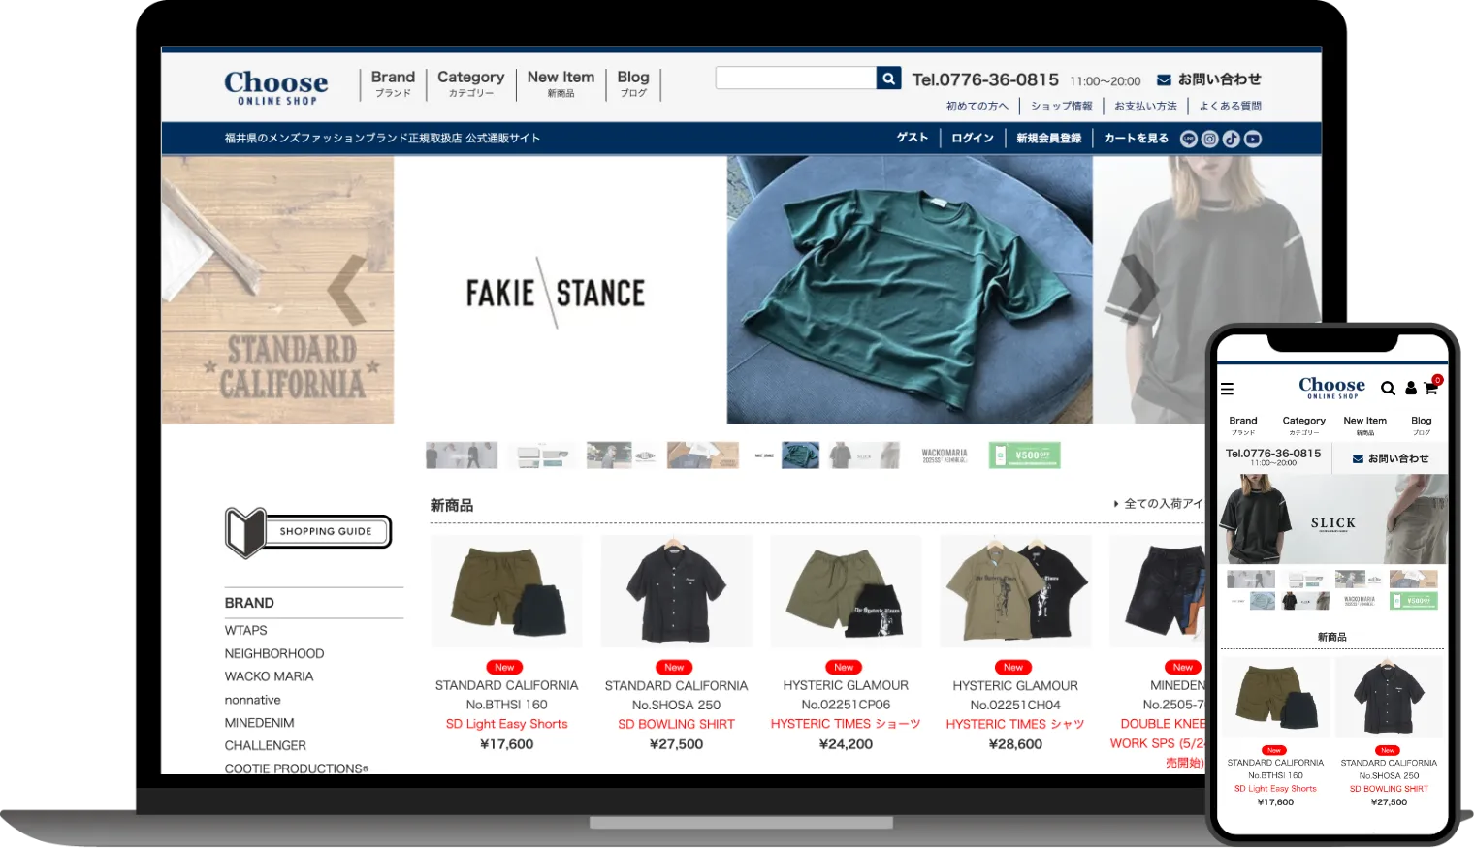Select WTAPS in the brand list

[x=246, y=630]
